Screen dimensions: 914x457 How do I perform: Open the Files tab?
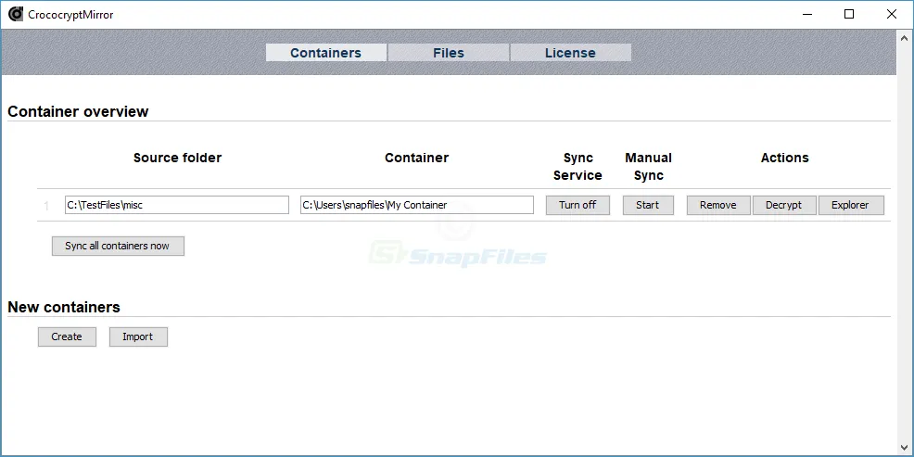(x=449, y=53)
